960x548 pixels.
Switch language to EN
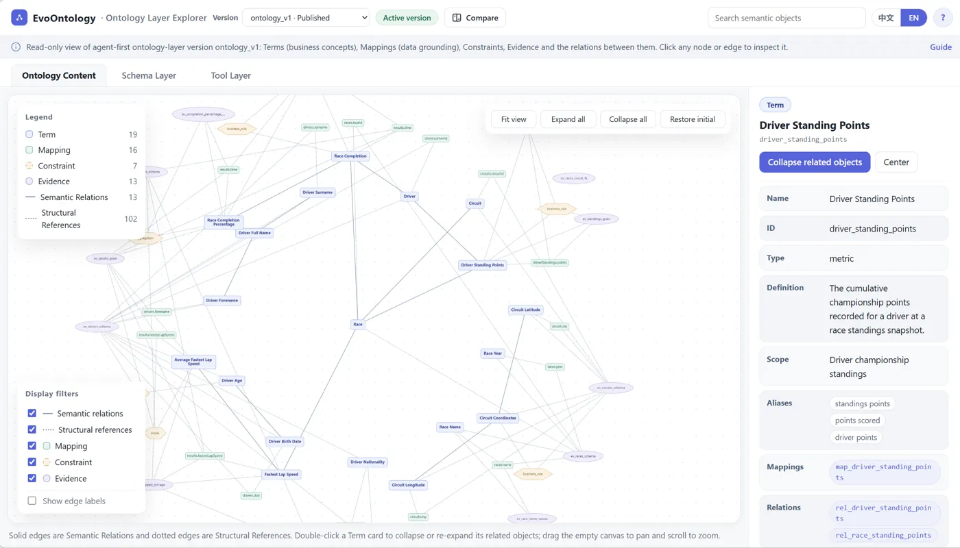coord(913,18)
